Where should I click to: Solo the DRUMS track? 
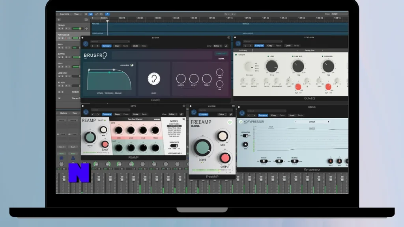click(x=62, y=28)
